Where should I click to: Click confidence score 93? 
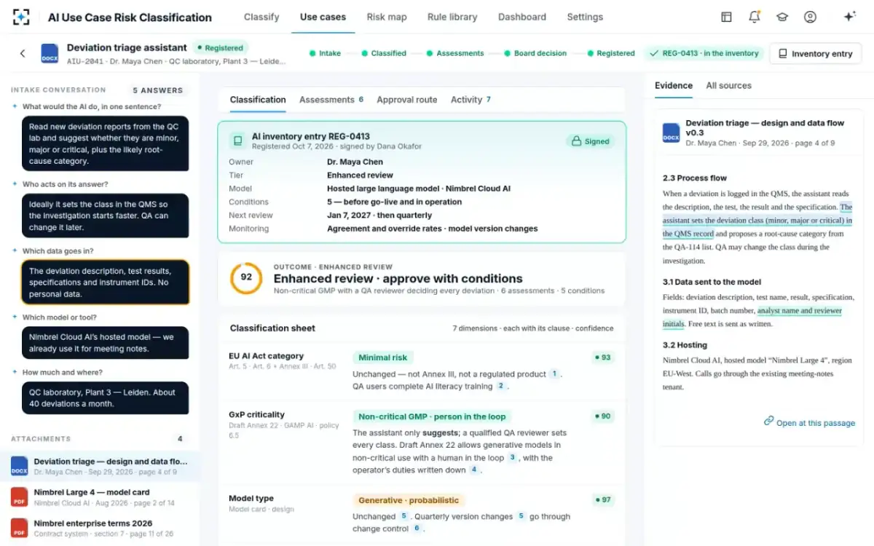tap(602, 357)
